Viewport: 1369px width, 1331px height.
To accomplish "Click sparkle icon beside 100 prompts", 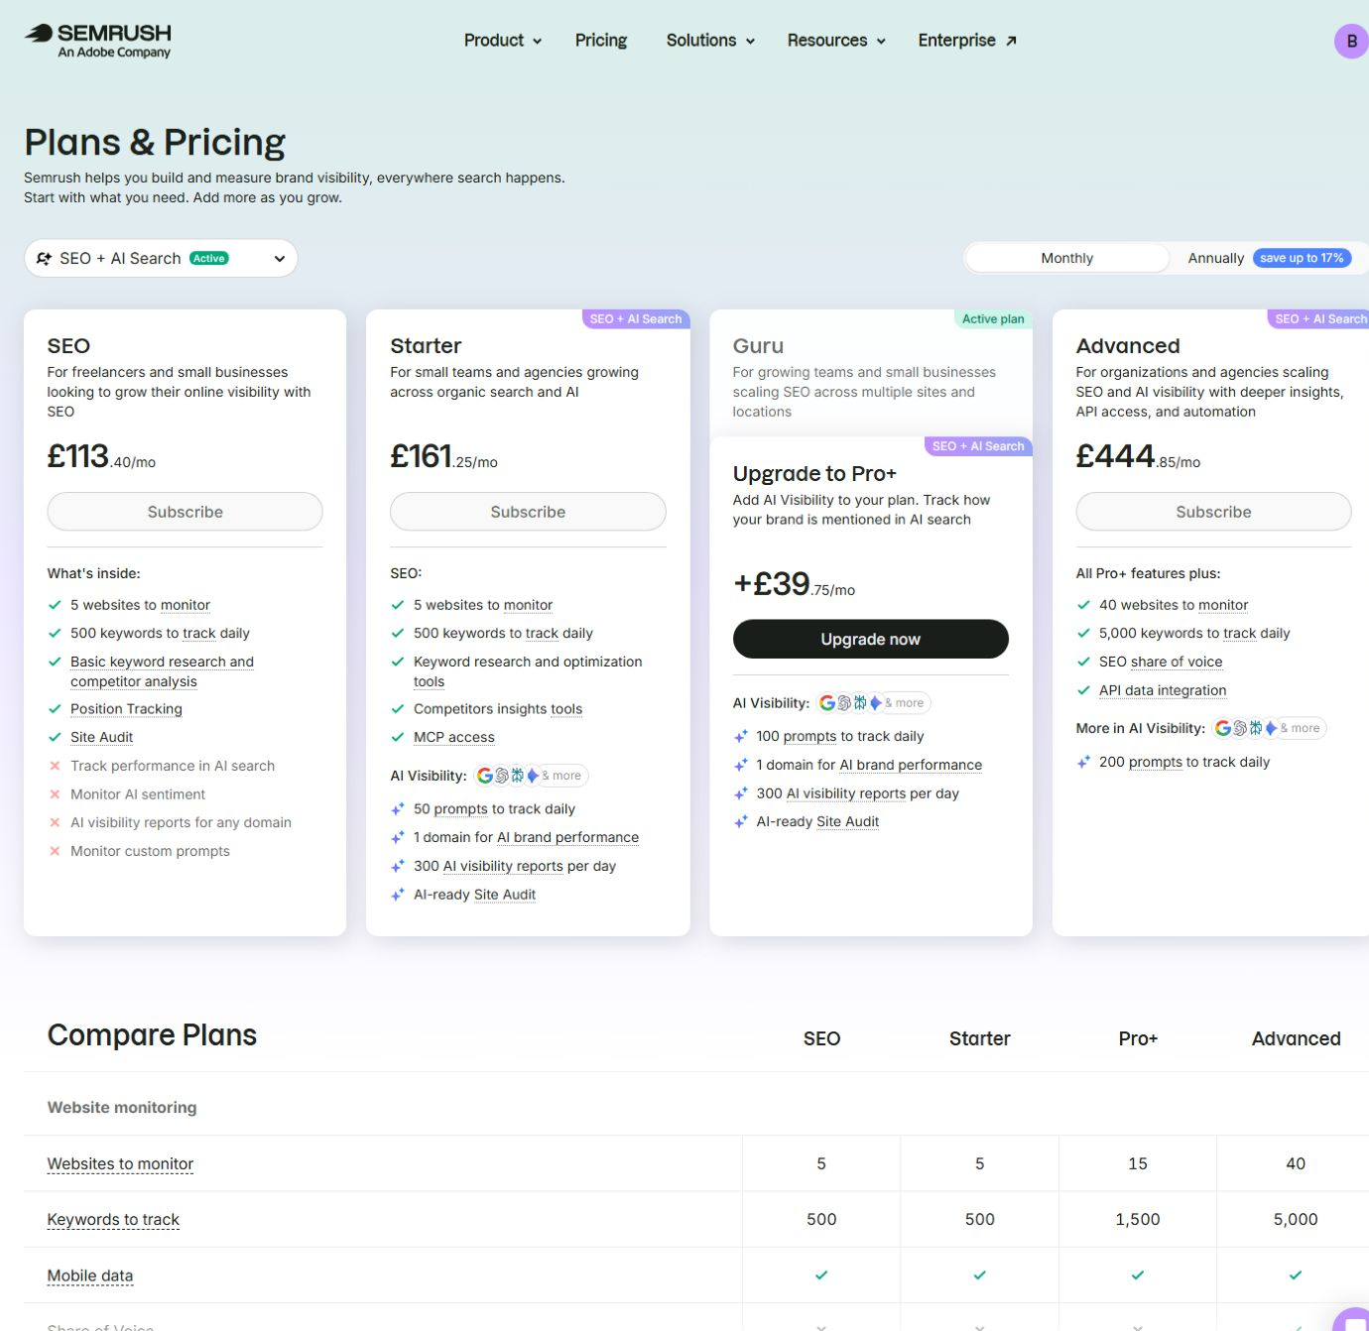I will (x=741, y=736).
